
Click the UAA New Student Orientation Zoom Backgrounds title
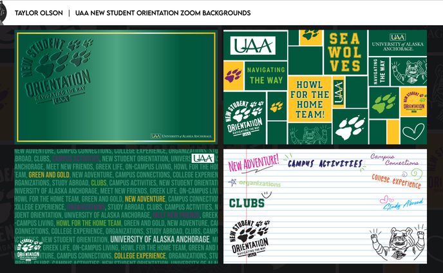pyautogui.click(x=163, y=13)
